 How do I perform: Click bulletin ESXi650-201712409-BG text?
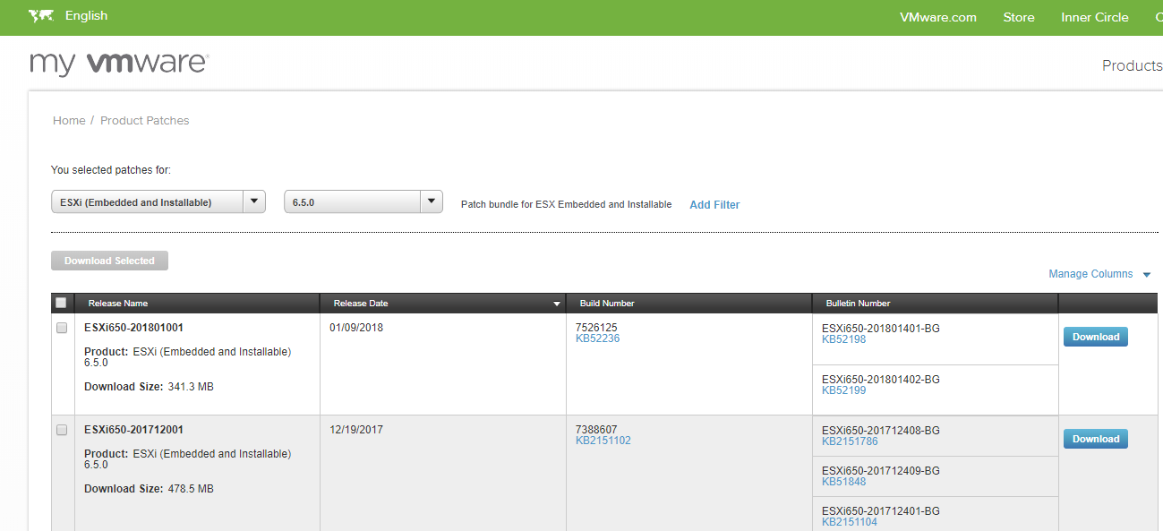click(x=881, y=471)
